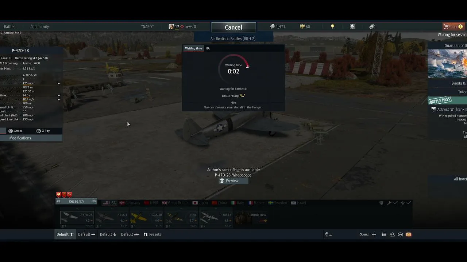Switch to the Great Britain nation tab

coord(176,203)
